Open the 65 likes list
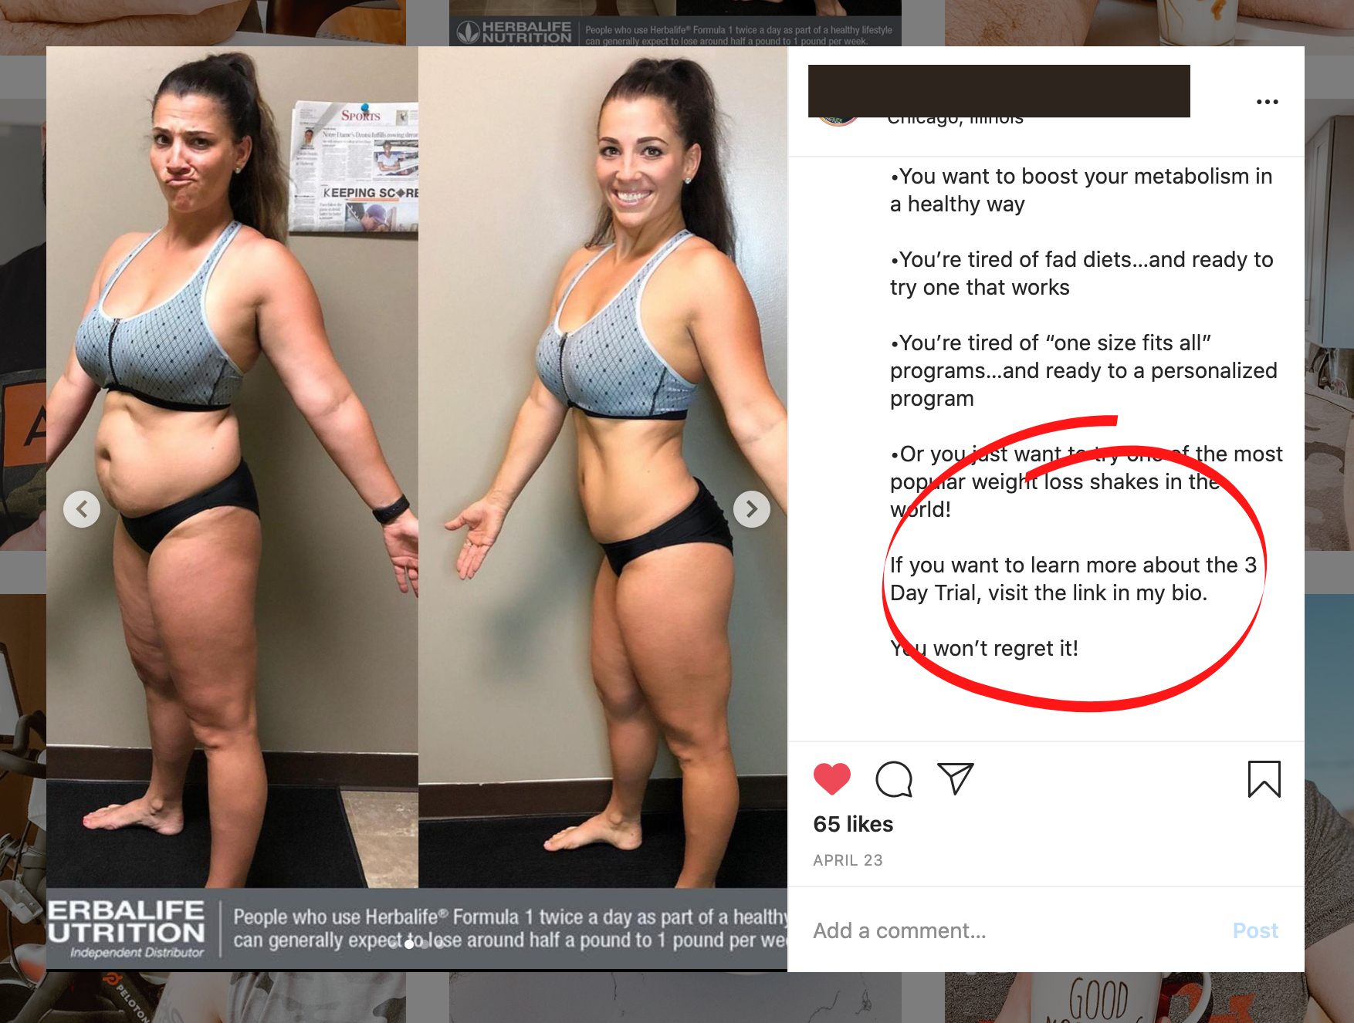 853,824
